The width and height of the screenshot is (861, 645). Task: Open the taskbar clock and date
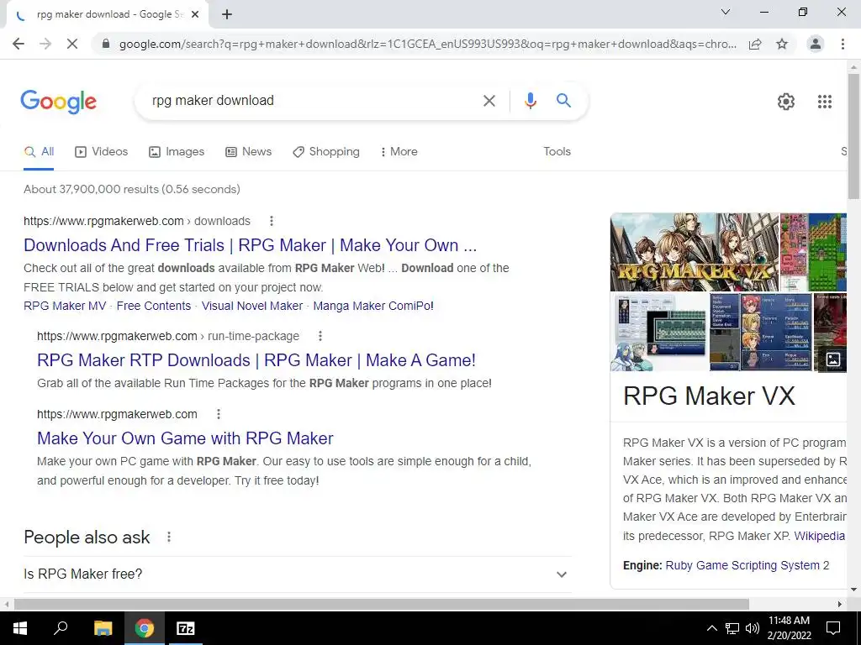pos(789,628)
